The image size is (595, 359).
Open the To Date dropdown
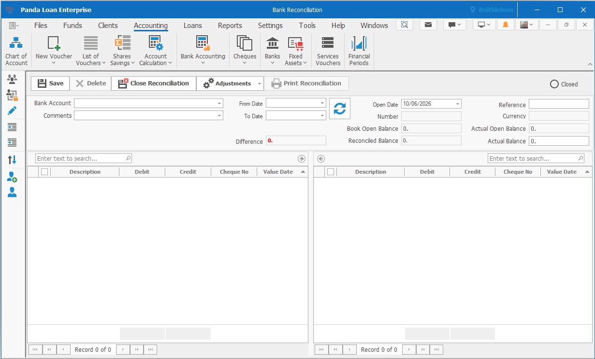pyautogui.click(x=322, y=116)
